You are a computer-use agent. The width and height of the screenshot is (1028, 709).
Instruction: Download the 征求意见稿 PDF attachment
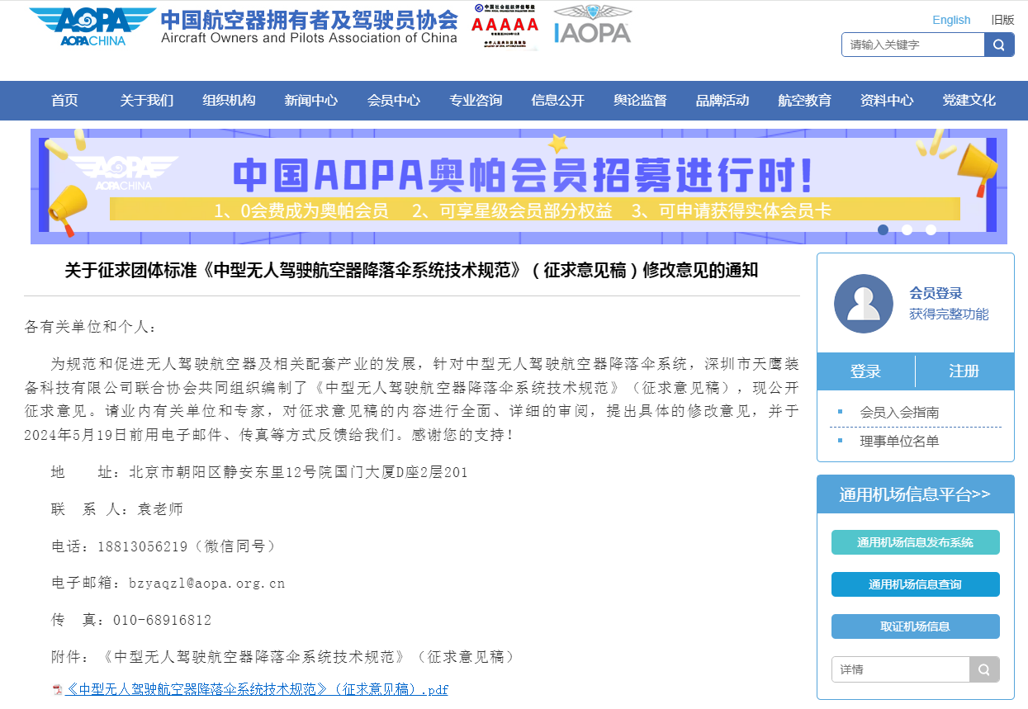(x=256, y=689)
